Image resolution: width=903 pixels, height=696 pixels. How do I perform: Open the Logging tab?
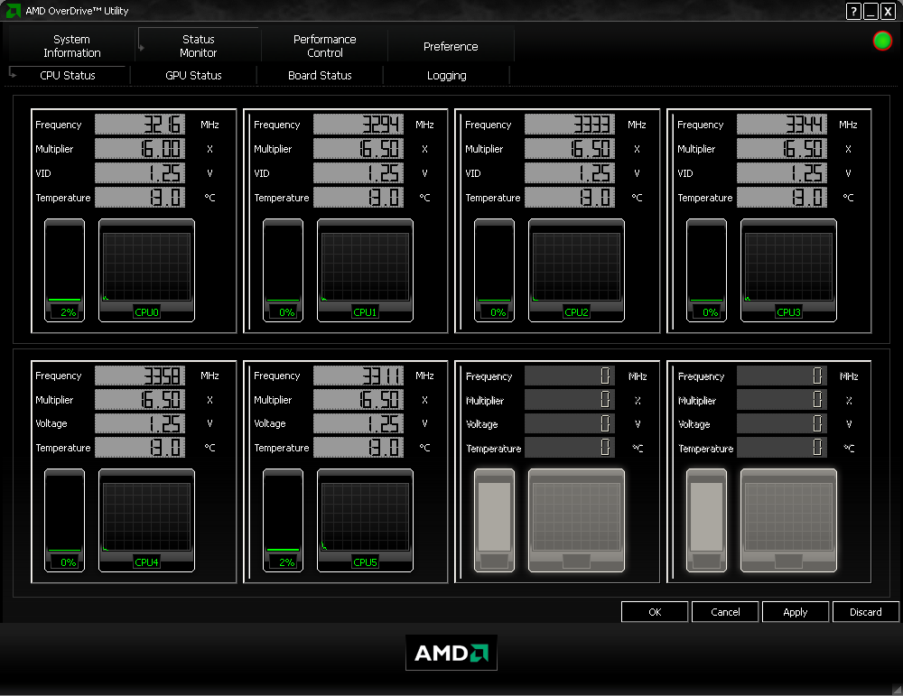pos(446,76)
